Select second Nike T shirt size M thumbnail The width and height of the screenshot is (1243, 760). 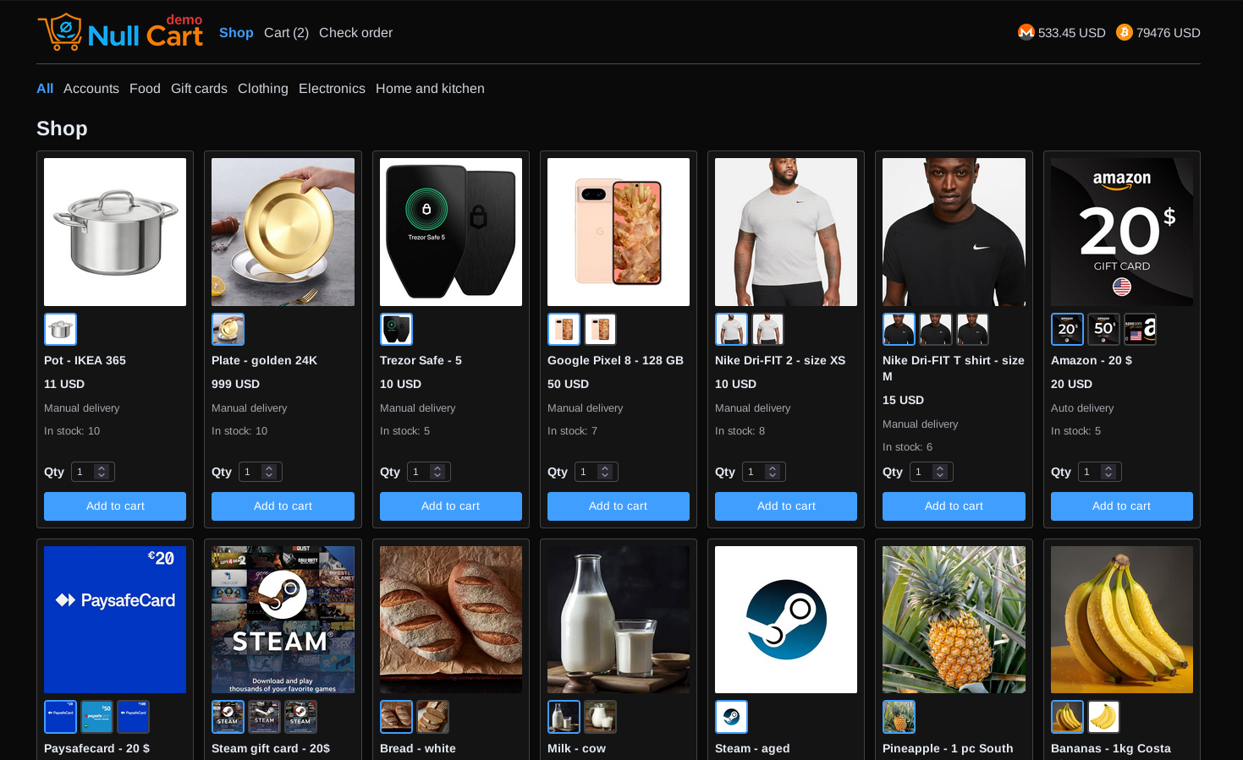coord(935,329)
